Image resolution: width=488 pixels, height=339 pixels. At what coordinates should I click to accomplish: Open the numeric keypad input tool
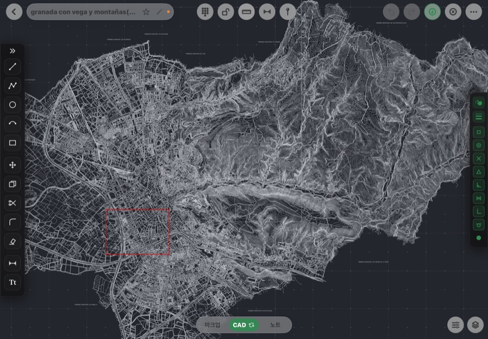tap(205, 12)
